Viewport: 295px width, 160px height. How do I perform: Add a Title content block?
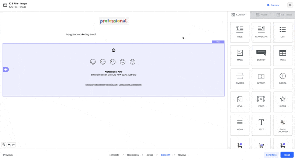[x=240, y=32]
